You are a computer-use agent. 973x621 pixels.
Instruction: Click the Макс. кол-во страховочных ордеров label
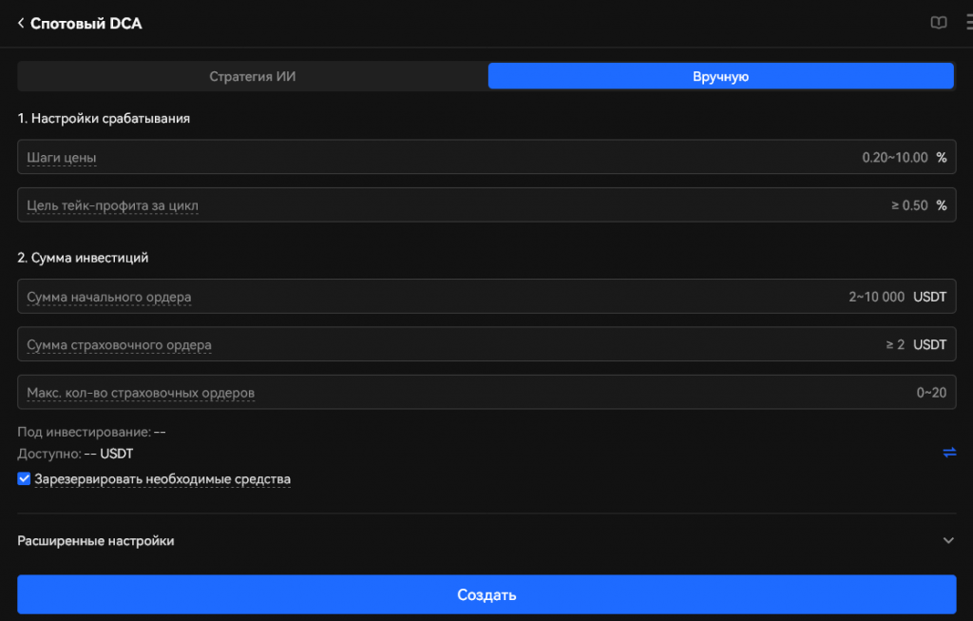[141, 393]
